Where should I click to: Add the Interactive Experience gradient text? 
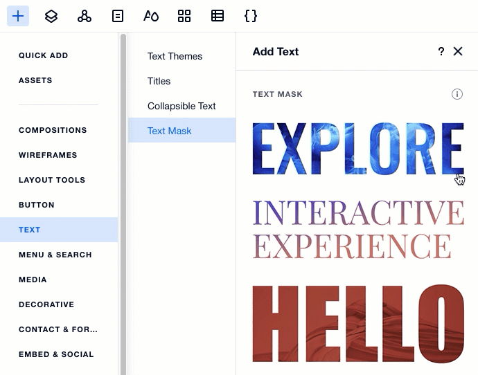357,229
